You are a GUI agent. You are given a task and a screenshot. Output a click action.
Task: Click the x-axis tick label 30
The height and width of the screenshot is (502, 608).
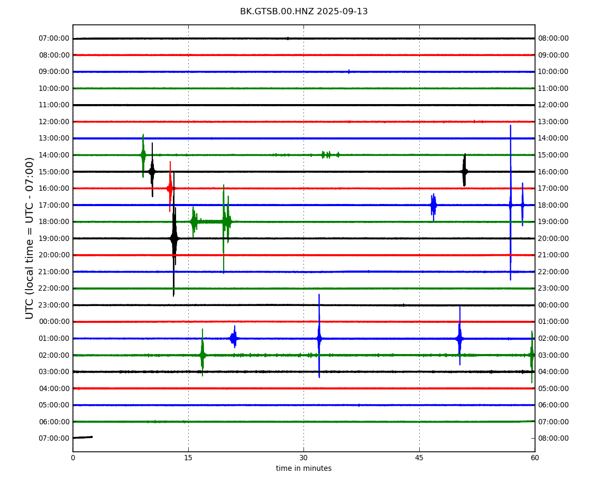coord(303,458)
